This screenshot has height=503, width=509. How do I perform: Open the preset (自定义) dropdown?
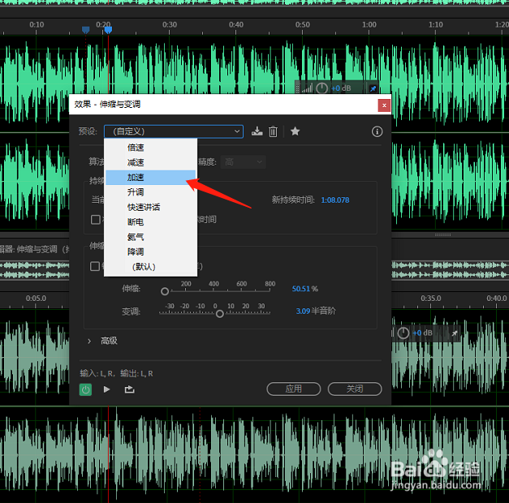coord(174,131)
